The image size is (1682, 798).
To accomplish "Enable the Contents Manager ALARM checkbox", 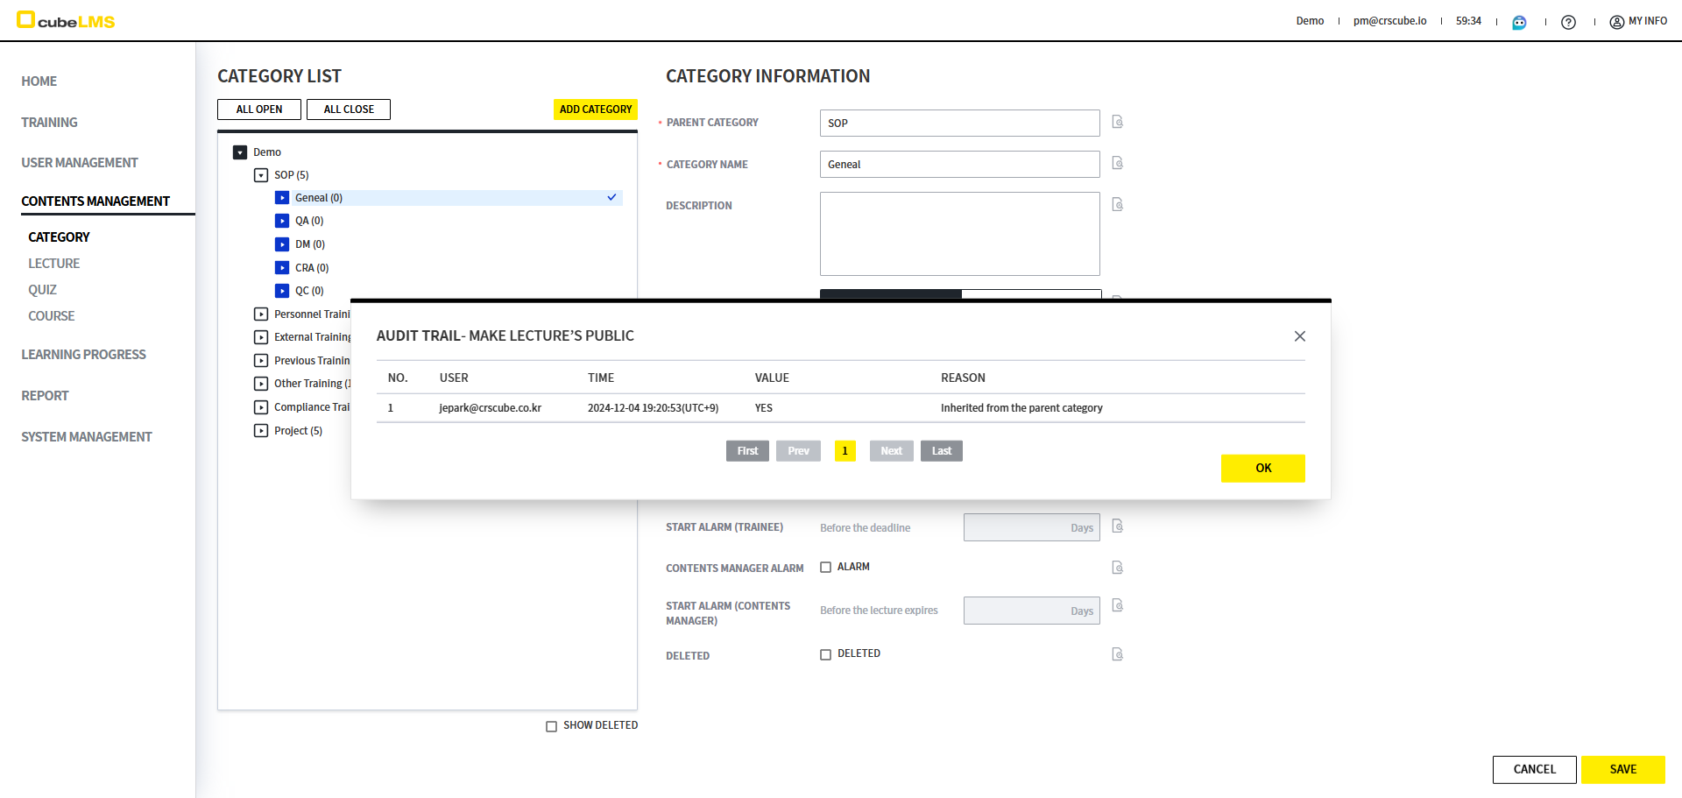I will coord(825,568).
